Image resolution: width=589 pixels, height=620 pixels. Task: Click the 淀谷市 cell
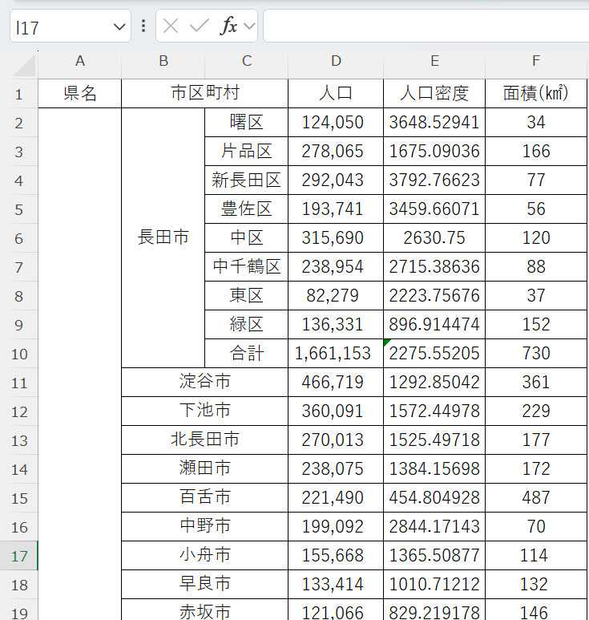click(x=204, y=382)
